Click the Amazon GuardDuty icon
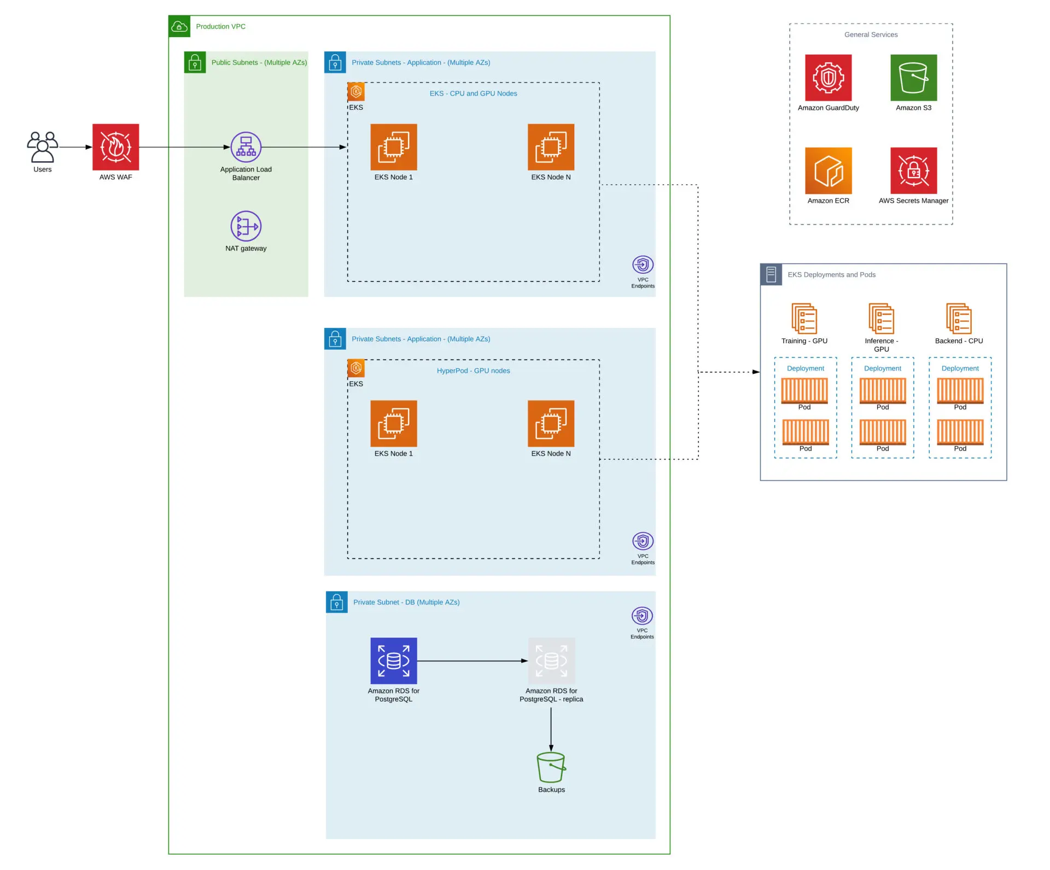 coord(829,78)
